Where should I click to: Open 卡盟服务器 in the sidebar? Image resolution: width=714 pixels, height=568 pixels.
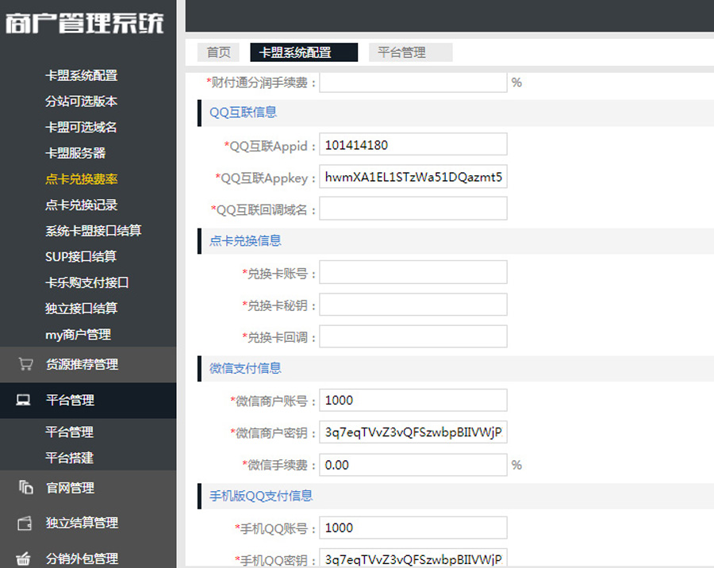tap(75, 153)
